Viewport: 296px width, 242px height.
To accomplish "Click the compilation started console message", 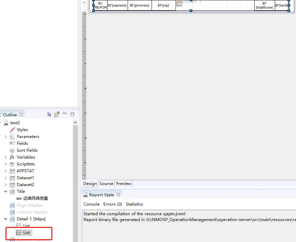I will pos(134,214).
